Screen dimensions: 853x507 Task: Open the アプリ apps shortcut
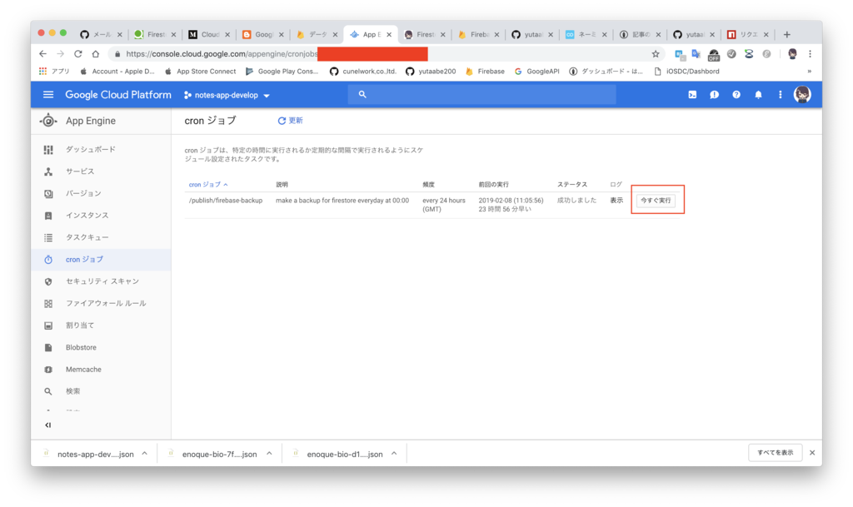54,72
